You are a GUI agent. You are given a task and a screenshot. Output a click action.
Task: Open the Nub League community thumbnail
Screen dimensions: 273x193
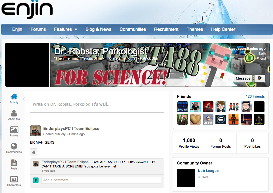(186, 178)
